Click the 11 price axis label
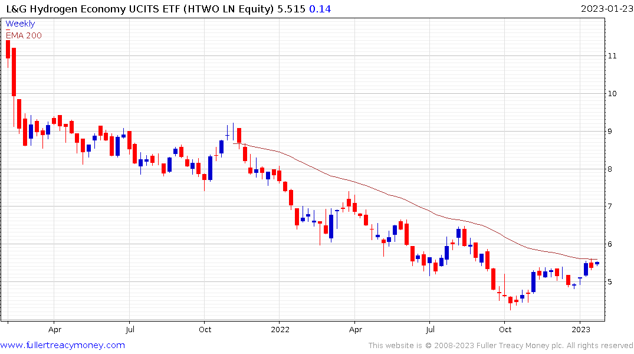 [612, 56]
